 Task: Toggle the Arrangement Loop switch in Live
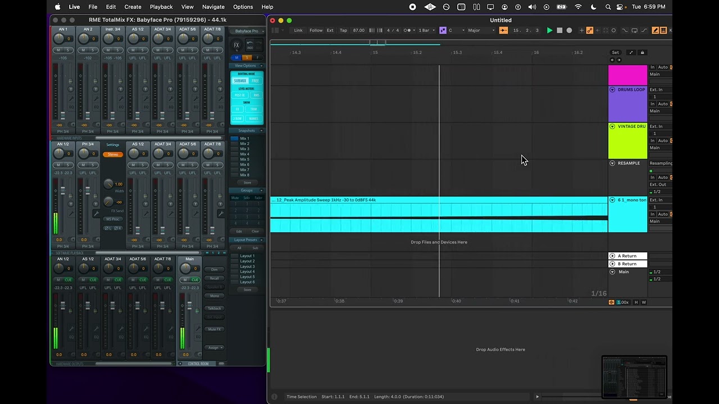click(x=634, y=30)
